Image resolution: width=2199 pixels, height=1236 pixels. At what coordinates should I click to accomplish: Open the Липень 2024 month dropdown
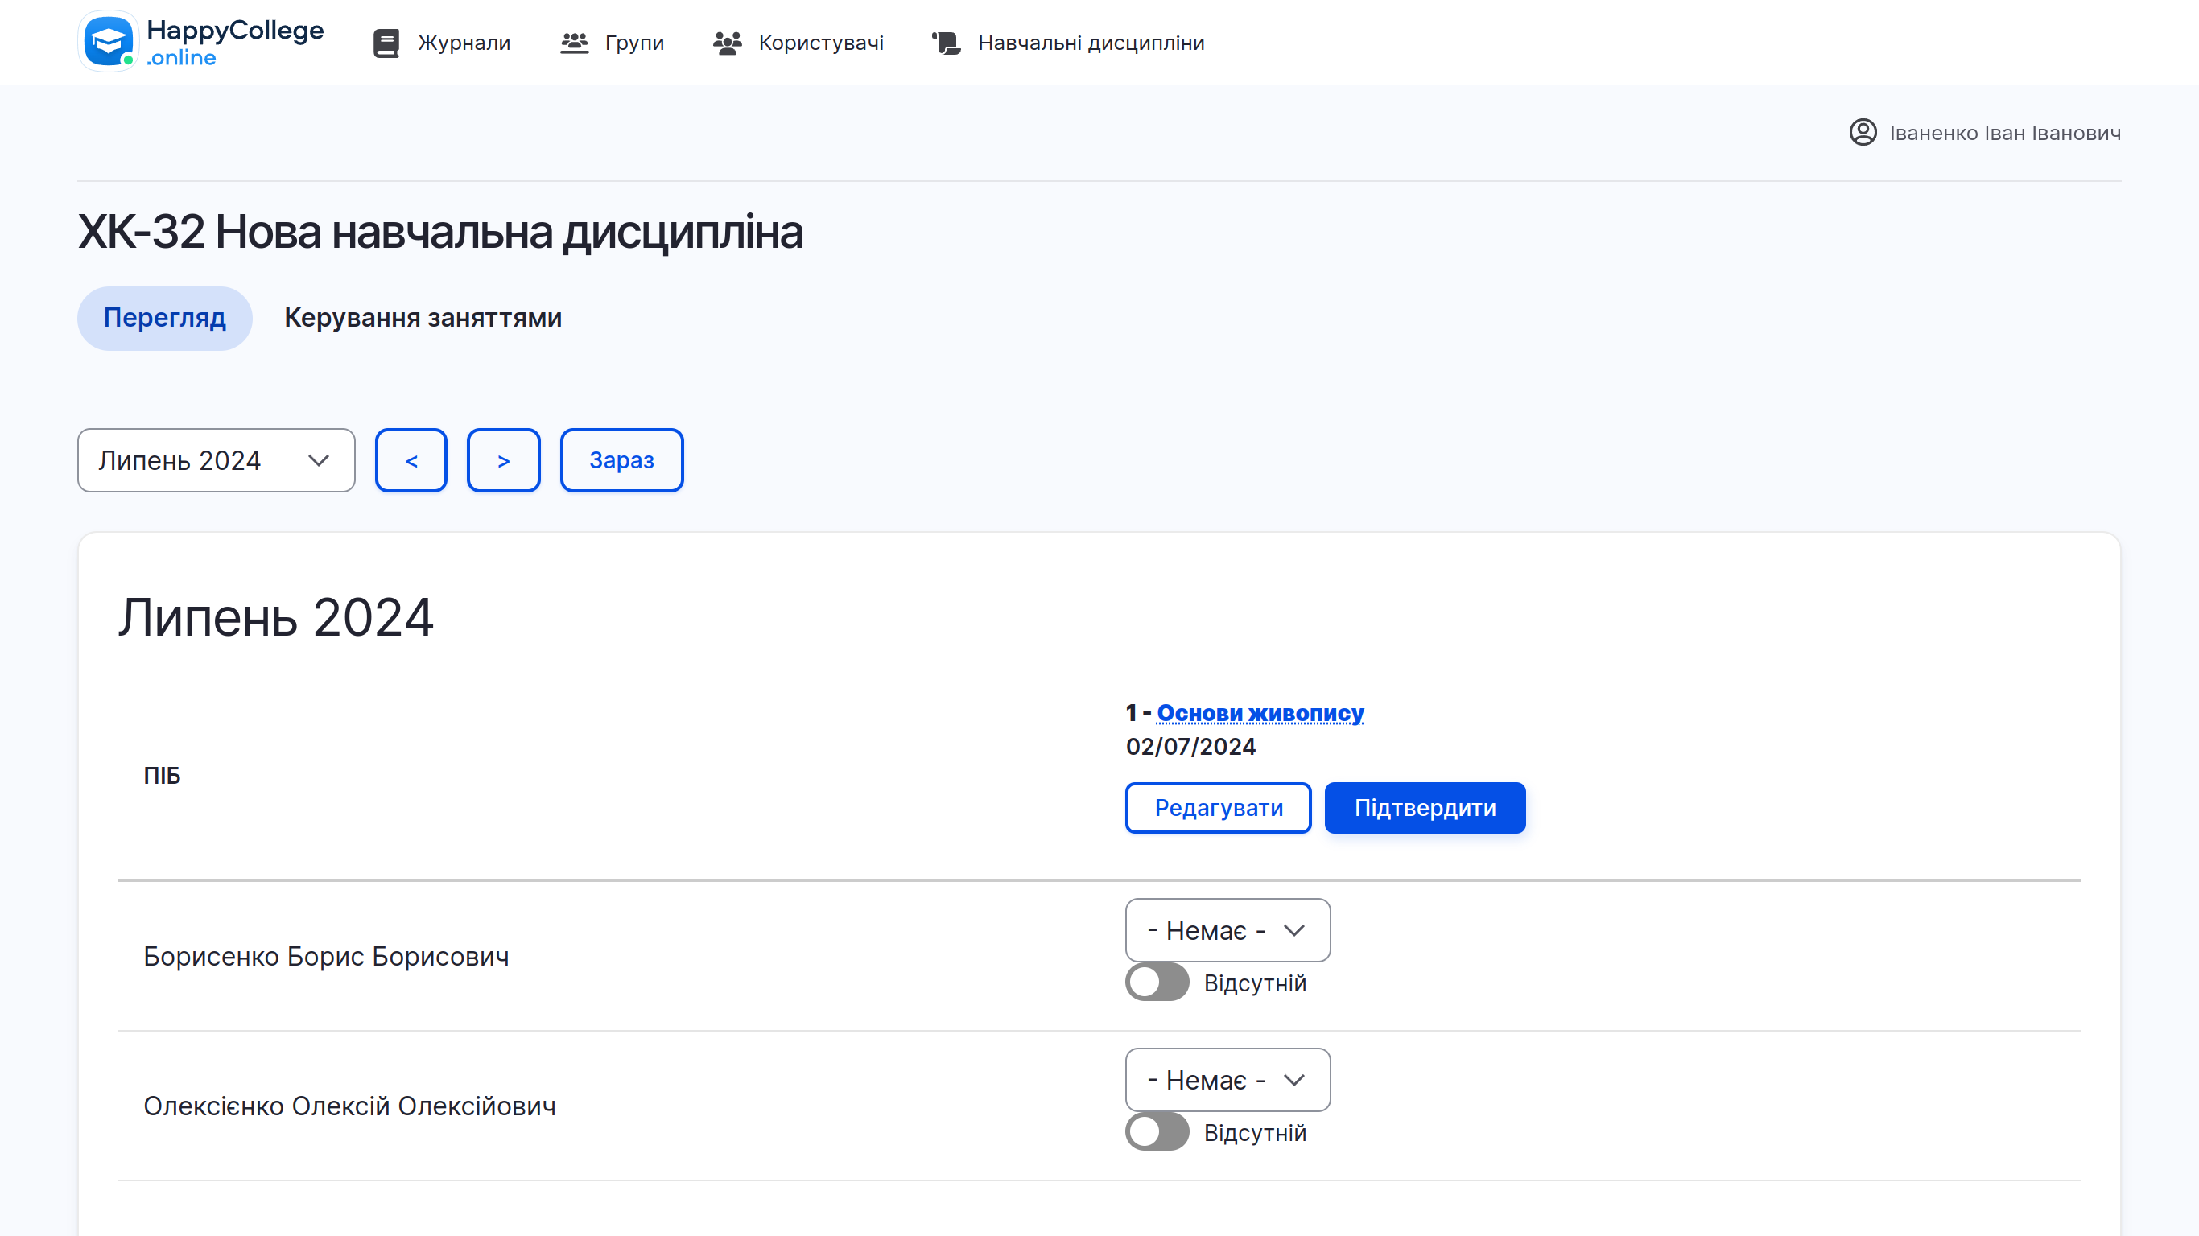215,460
